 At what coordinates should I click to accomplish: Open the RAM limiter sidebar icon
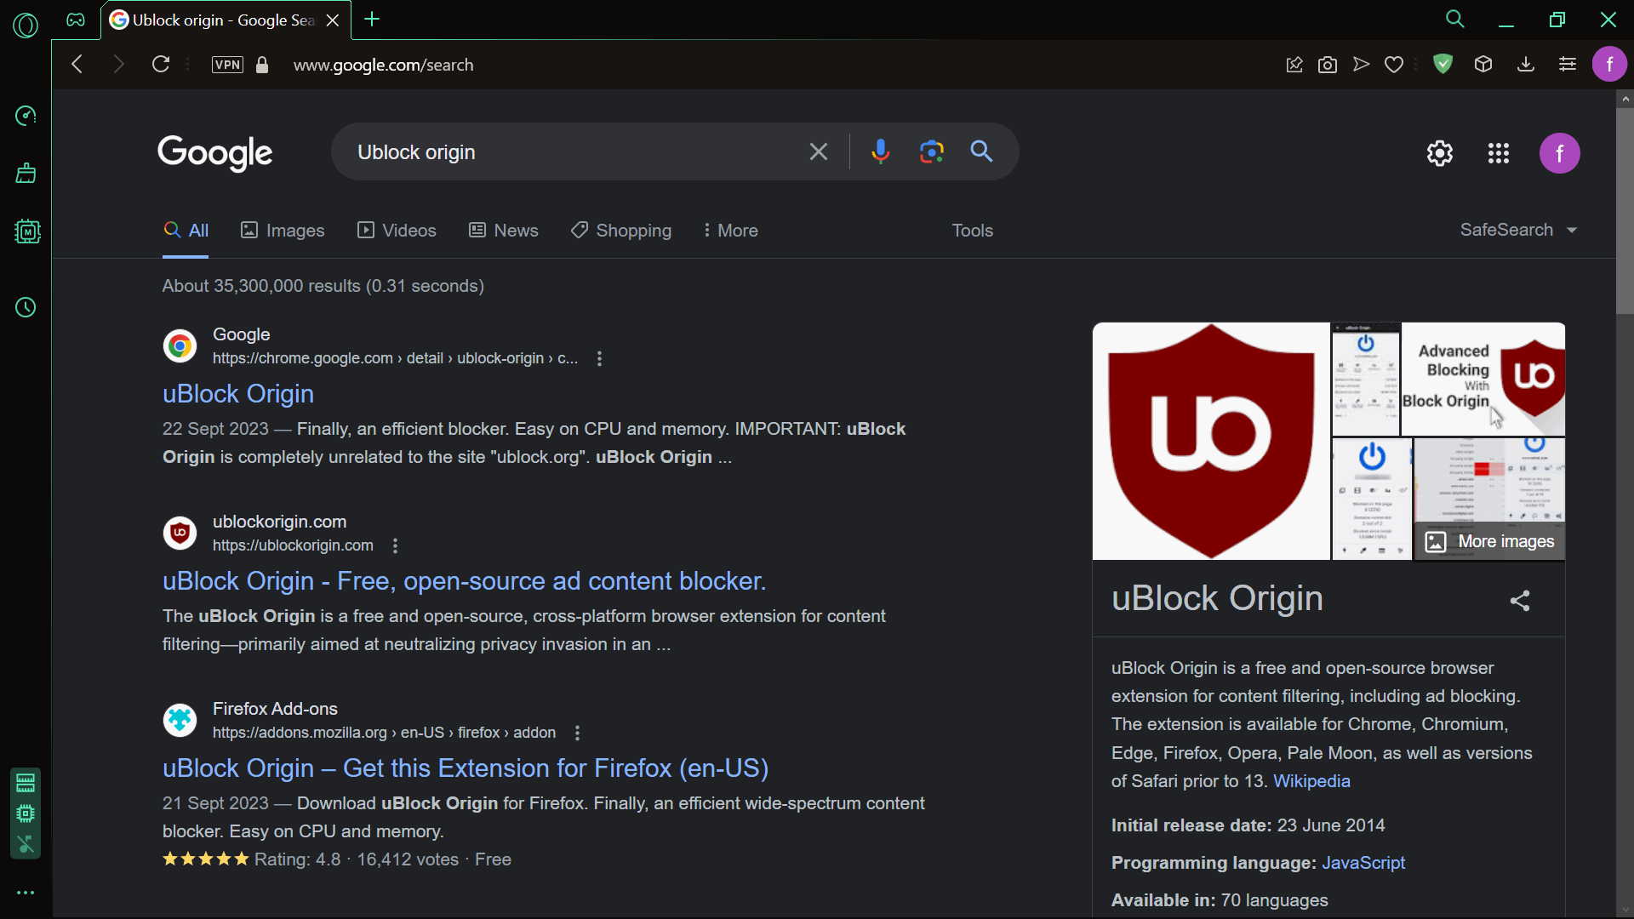[x=26, y=782]
